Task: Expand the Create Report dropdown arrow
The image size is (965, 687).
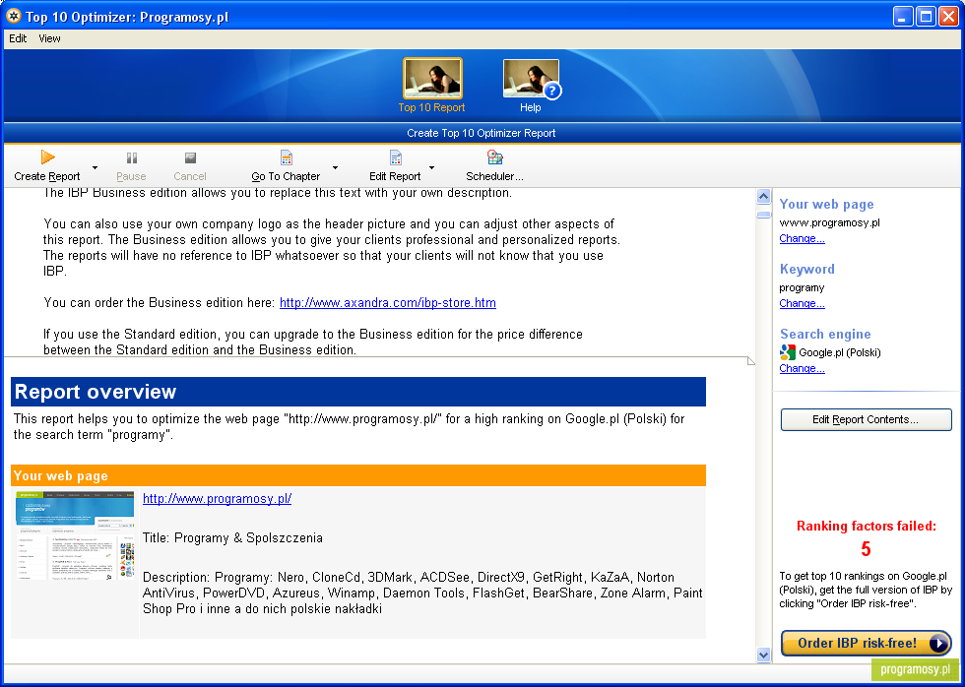Action: 95,167
